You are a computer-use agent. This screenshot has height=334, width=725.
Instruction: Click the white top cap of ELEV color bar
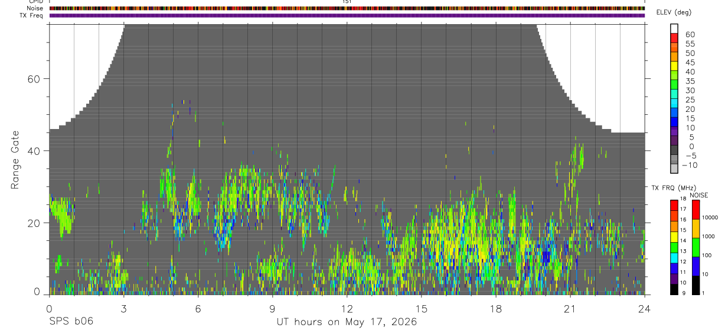pos(674,28)
